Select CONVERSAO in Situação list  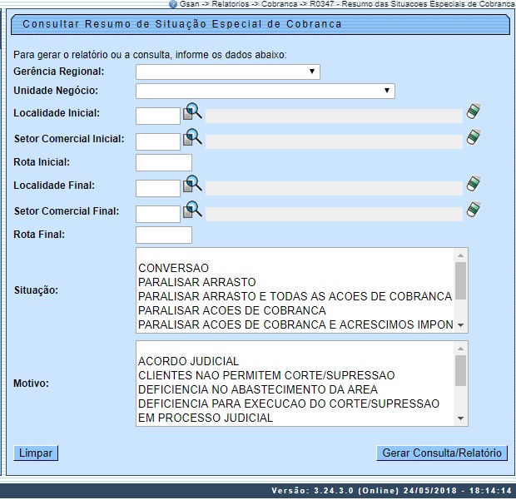(173, 268)
